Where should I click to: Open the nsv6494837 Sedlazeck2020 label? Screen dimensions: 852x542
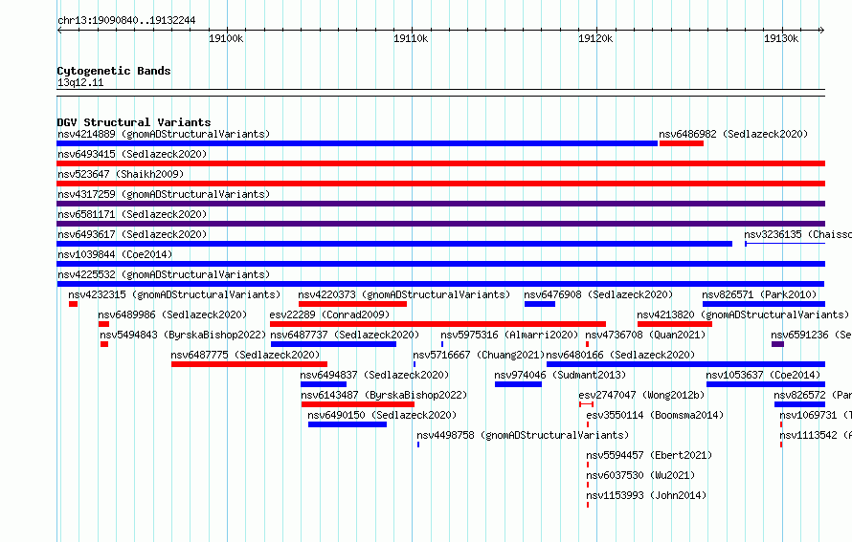click(374, 375)
